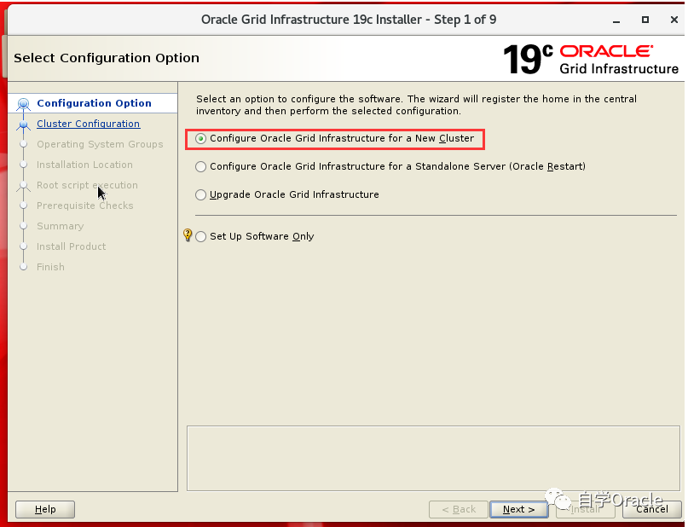Screen dimensions: 688x527
Task: Click the Installation Location step
Action: pos(84,165)
